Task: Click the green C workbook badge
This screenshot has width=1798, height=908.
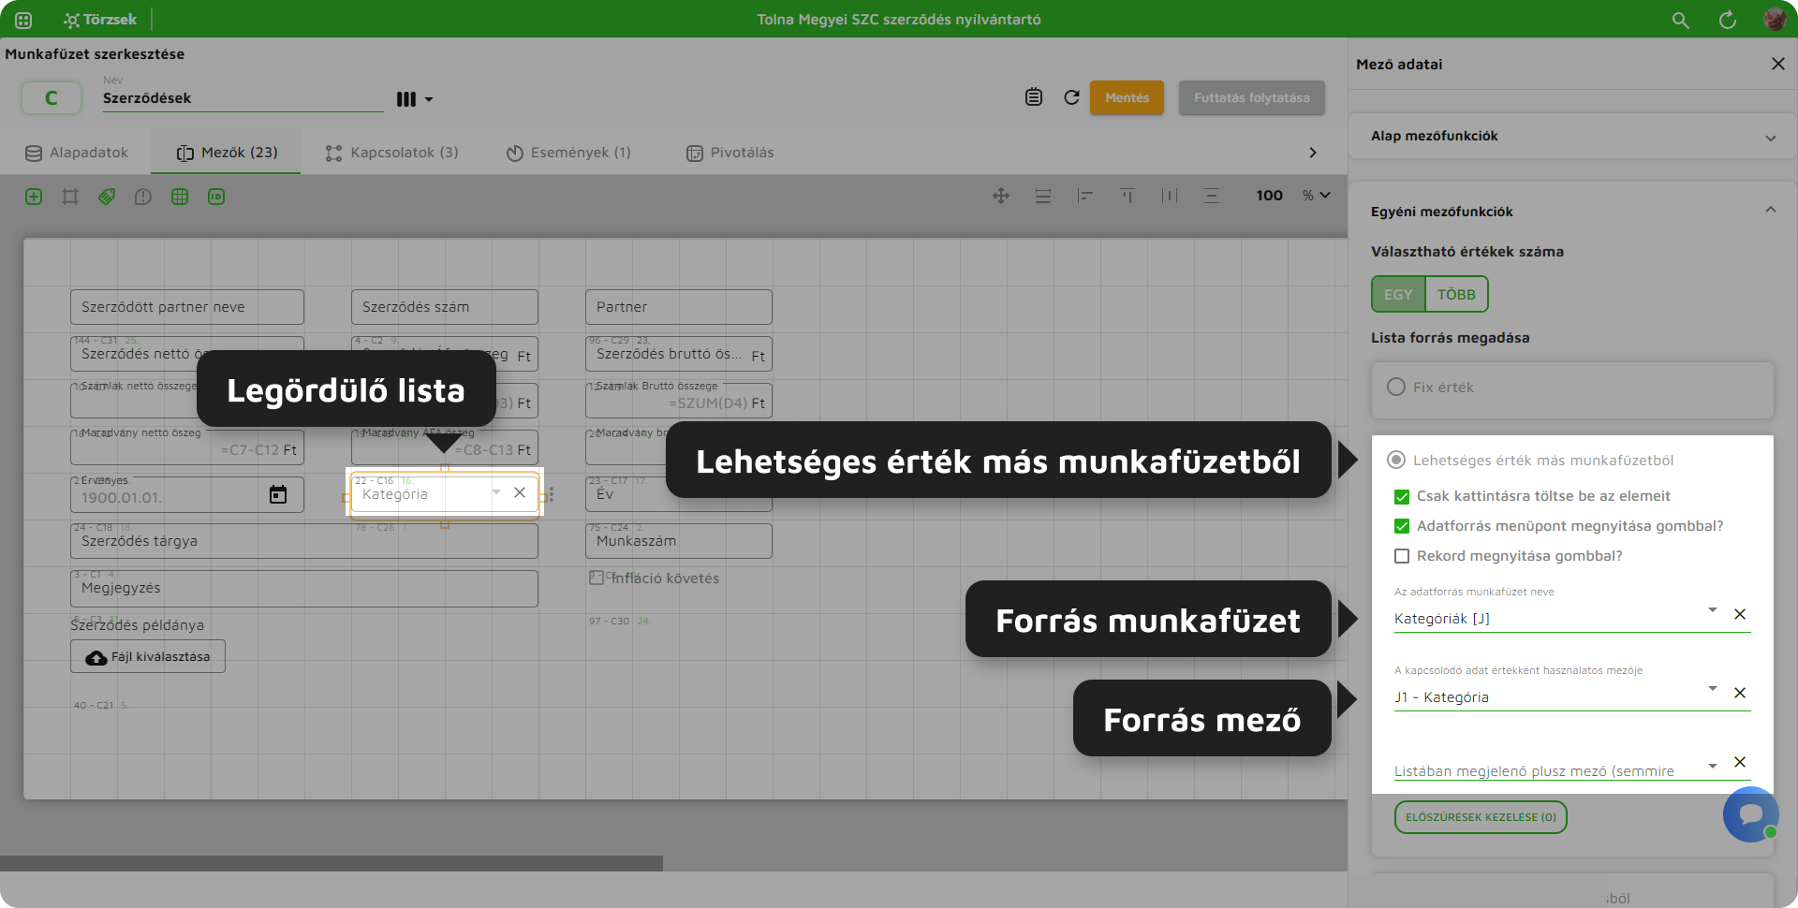Action: [x=52, y=97]
